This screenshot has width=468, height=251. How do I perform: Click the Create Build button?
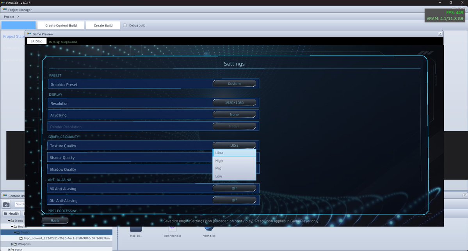point(103,25)
